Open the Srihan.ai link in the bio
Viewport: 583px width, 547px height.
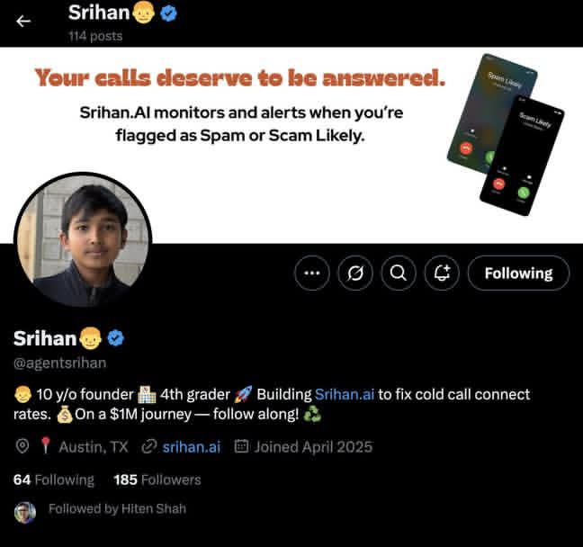(x=345, y=394)
